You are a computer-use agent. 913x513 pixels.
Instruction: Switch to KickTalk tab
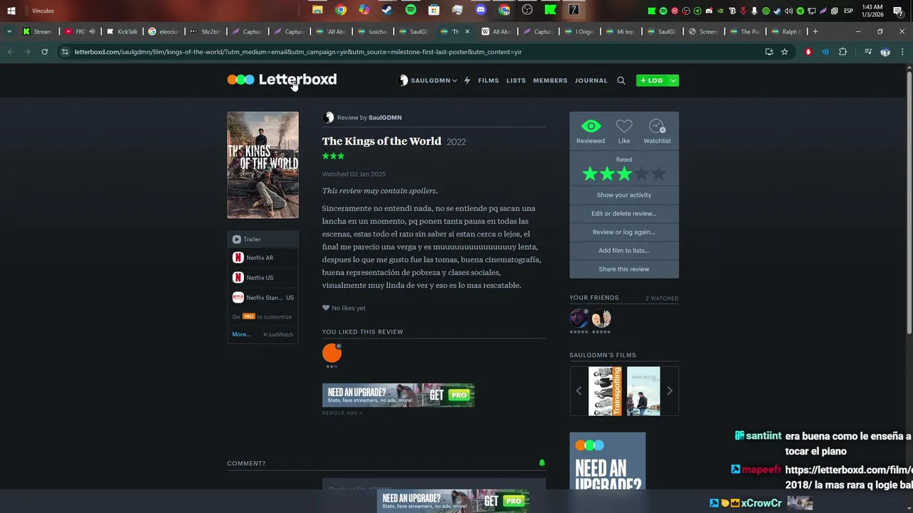click(123, 31)
